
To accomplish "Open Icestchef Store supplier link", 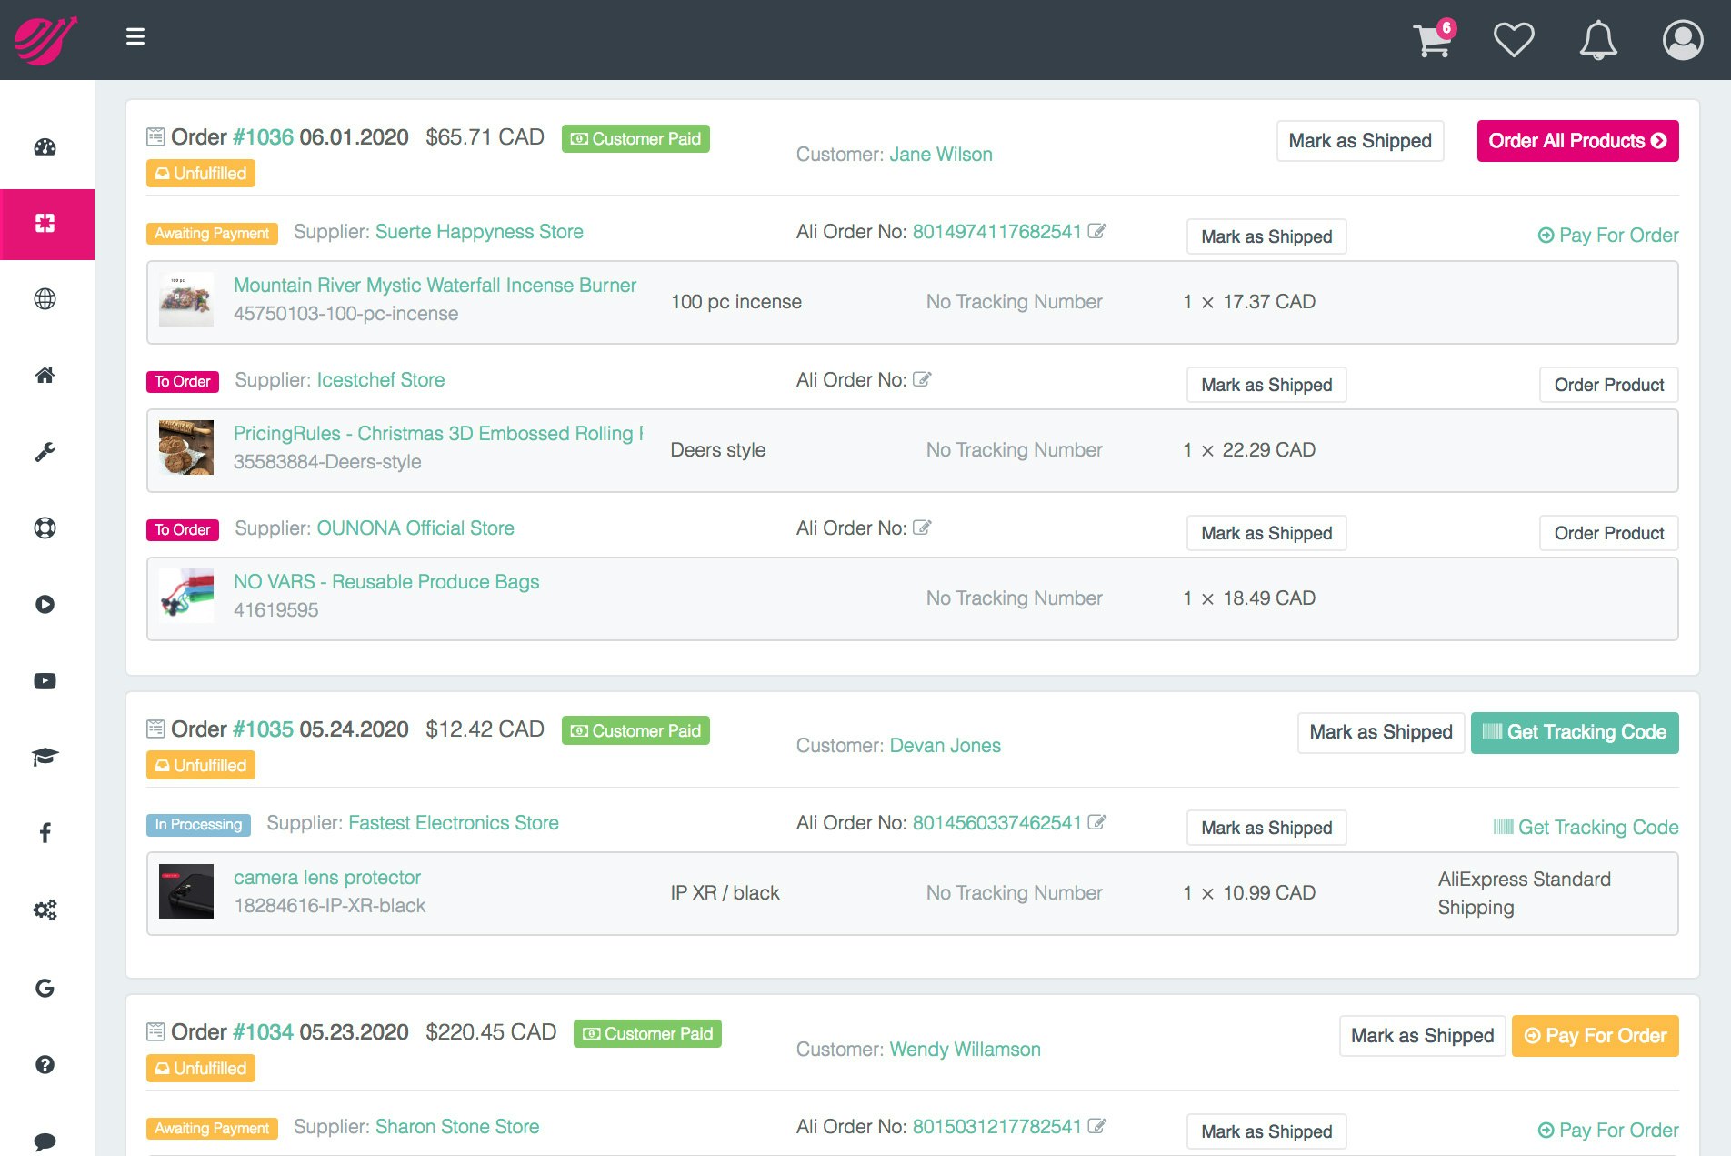I will [x=381, y=380].
